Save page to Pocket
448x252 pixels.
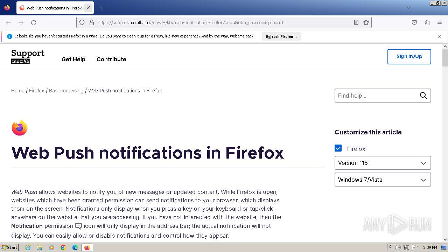[414, 22]
